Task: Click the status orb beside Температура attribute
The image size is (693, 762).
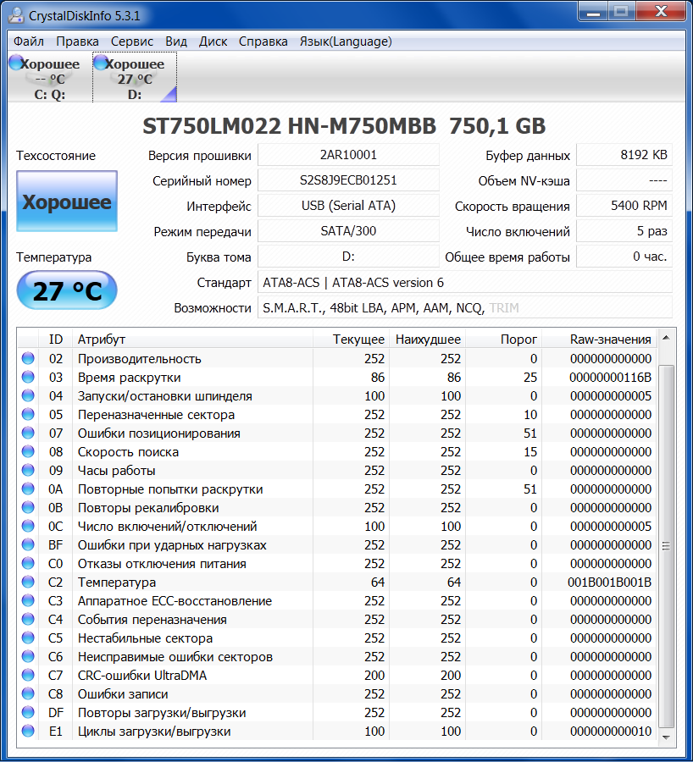Action: point(28,583)
